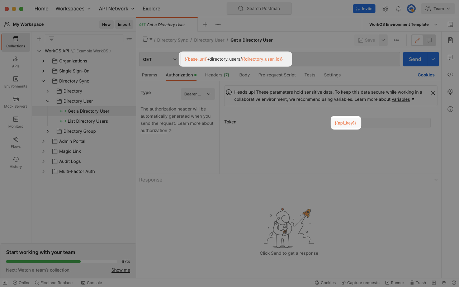459x287 pixels.
Task: Open the Runner from the status bar
Action: pyautogui.click(x=394, y=283)
